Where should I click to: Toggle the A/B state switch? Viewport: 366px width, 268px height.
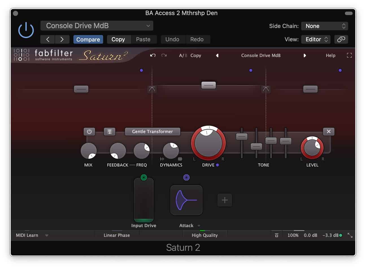tap(183, 56)
